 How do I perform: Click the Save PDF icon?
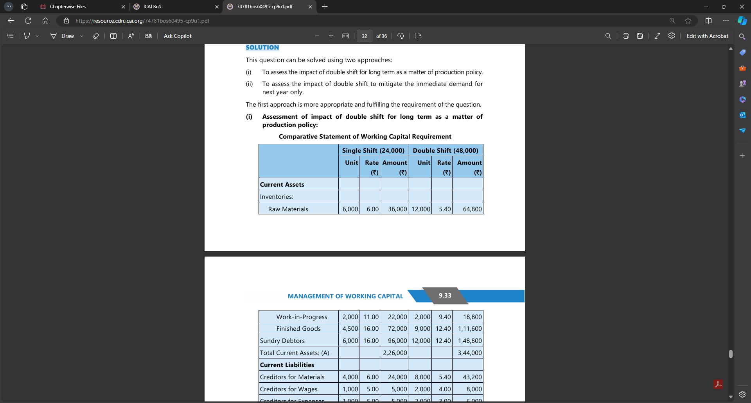(x=640, y=36)
